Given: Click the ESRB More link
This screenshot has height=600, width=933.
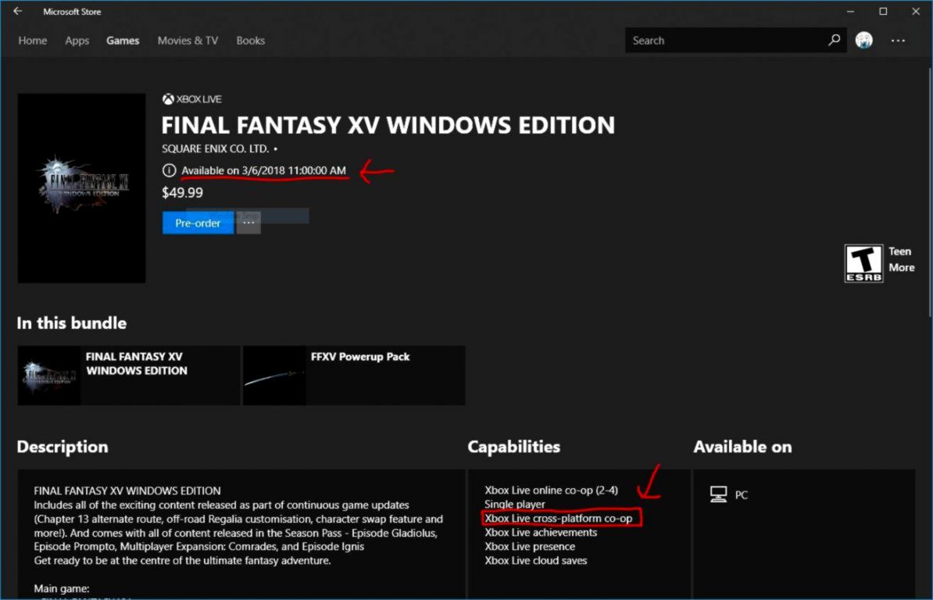Looking at the screenshot, I should point(902,268).
